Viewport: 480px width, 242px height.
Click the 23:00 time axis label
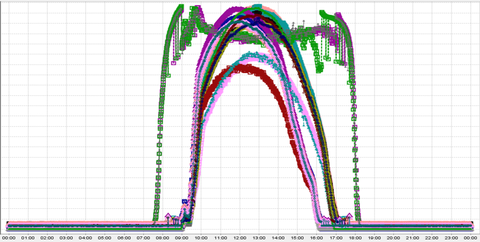point(451,238)
